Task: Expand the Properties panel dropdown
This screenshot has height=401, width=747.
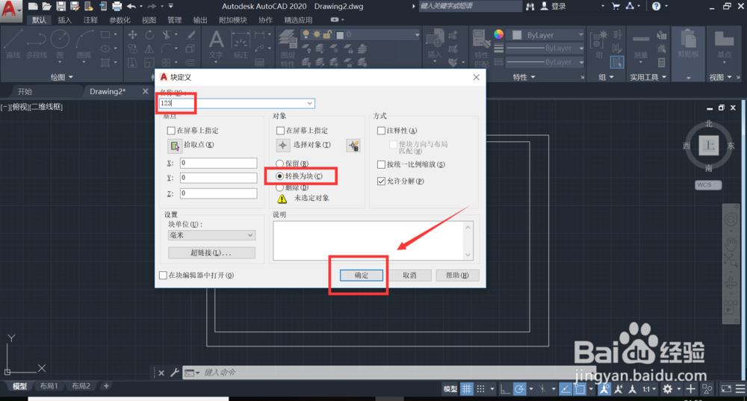Action: click(524, 77)
